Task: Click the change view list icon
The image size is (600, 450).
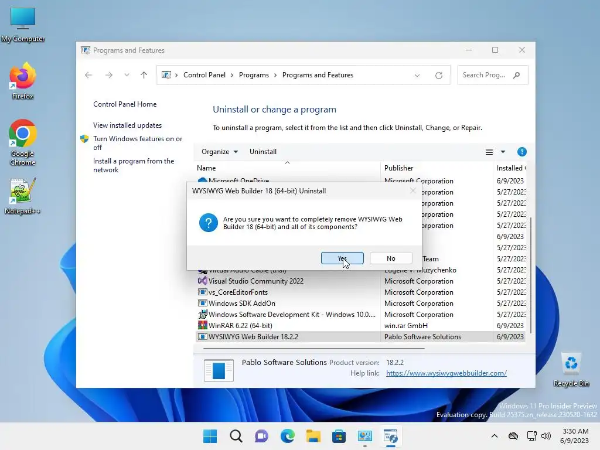Action: pyautogui.click(x=489, y=152)
